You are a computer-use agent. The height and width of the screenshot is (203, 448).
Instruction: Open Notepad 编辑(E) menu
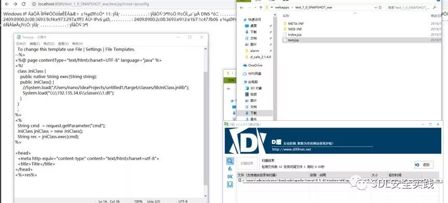tap(35, 44)
